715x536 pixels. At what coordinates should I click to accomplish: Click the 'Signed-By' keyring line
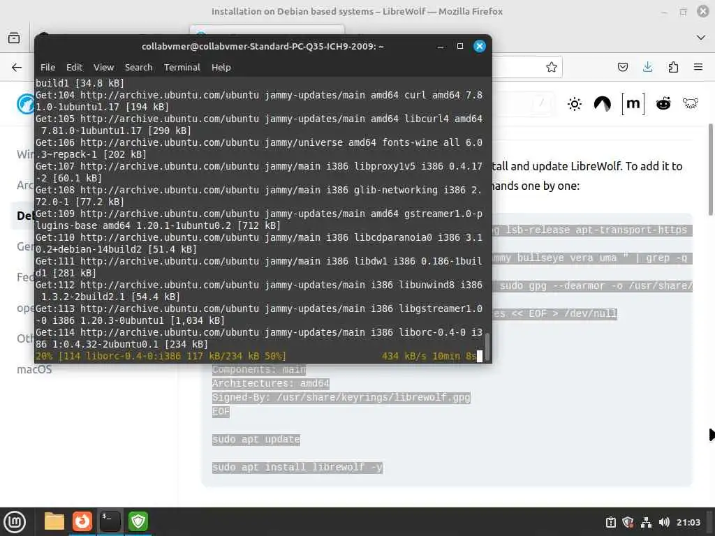[x=341, y=397]
